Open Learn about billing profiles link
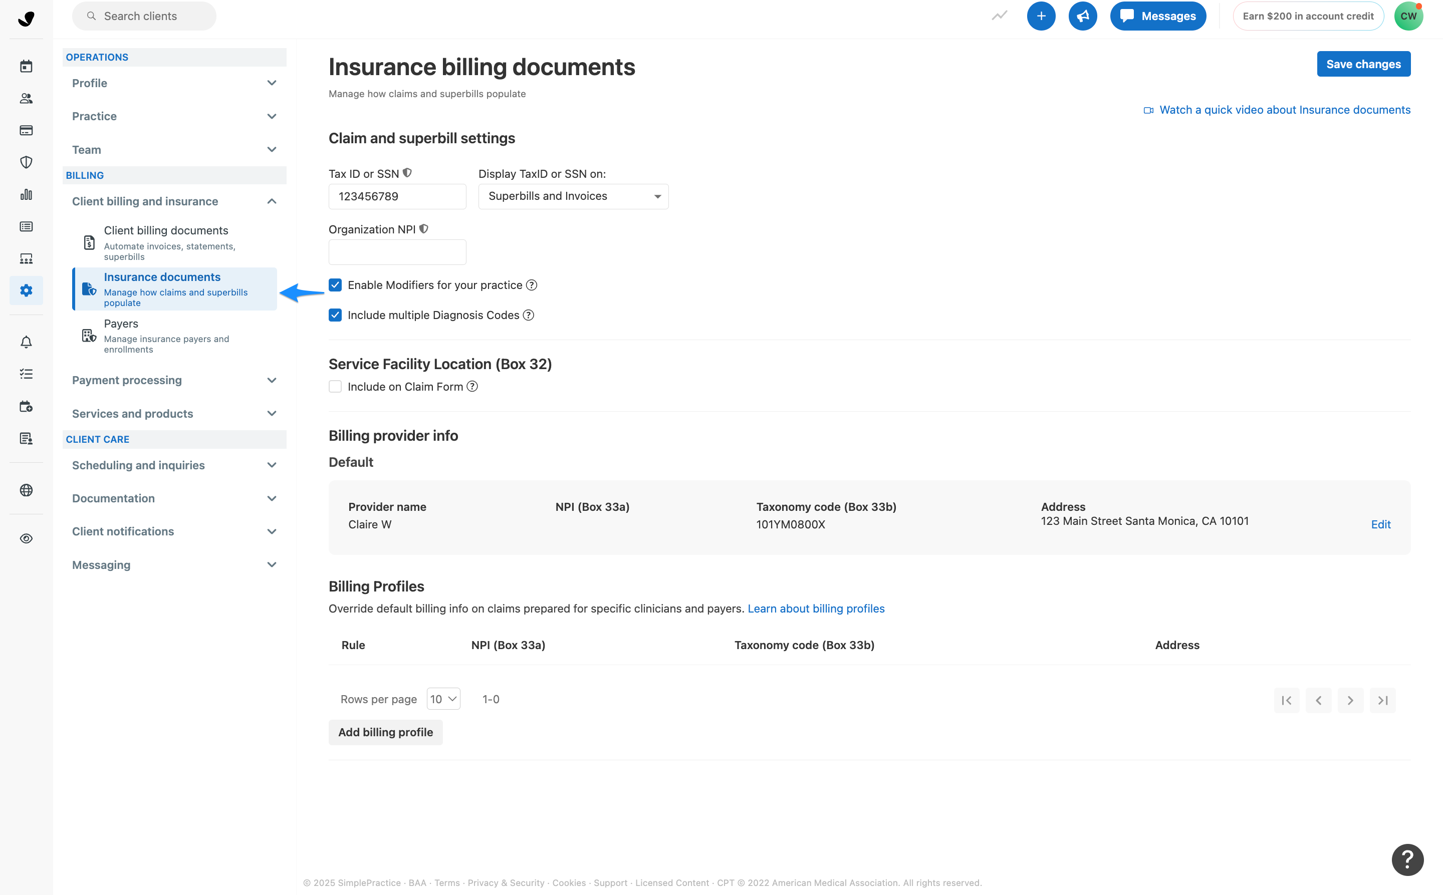 coord(815,609)
